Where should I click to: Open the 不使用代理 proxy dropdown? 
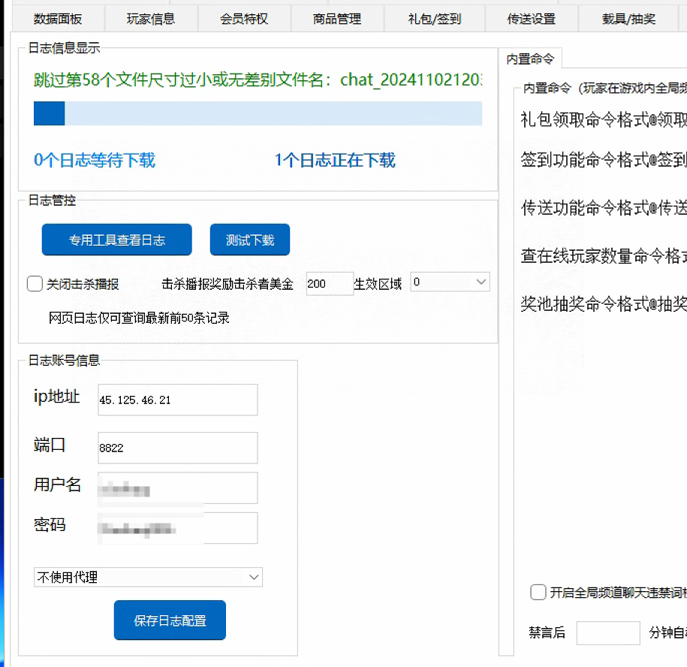148,577
